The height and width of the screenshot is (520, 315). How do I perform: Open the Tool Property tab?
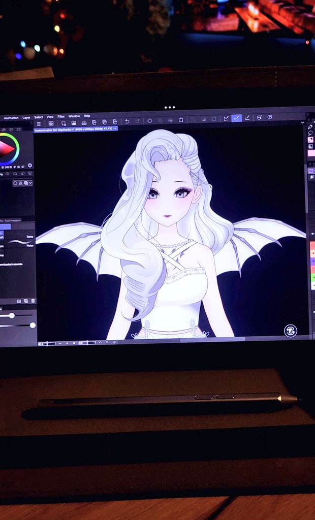click(x=13, y=220)
